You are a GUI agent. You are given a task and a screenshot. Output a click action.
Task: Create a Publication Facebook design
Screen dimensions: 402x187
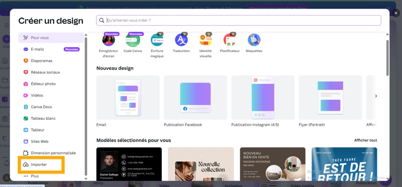point(195,97)
